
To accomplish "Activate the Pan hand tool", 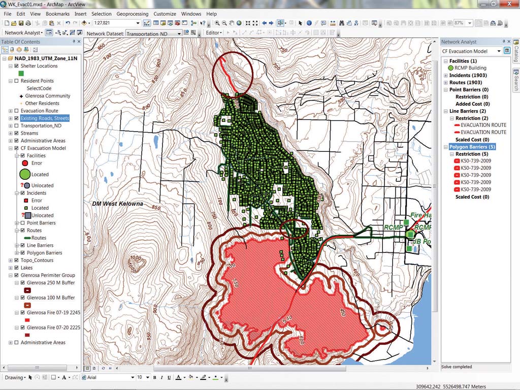I will (x=232, y=23).
